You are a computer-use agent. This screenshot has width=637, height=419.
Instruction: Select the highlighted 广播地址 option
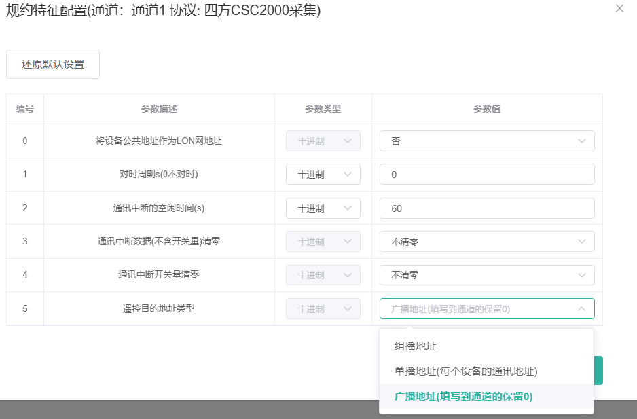[x=464, y=397]
